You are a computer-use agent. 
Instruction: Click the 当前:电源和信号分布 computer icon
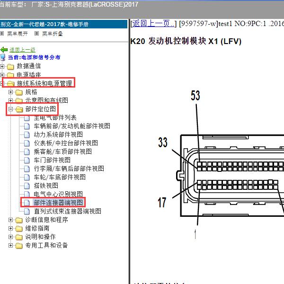[x=3, y=57]
